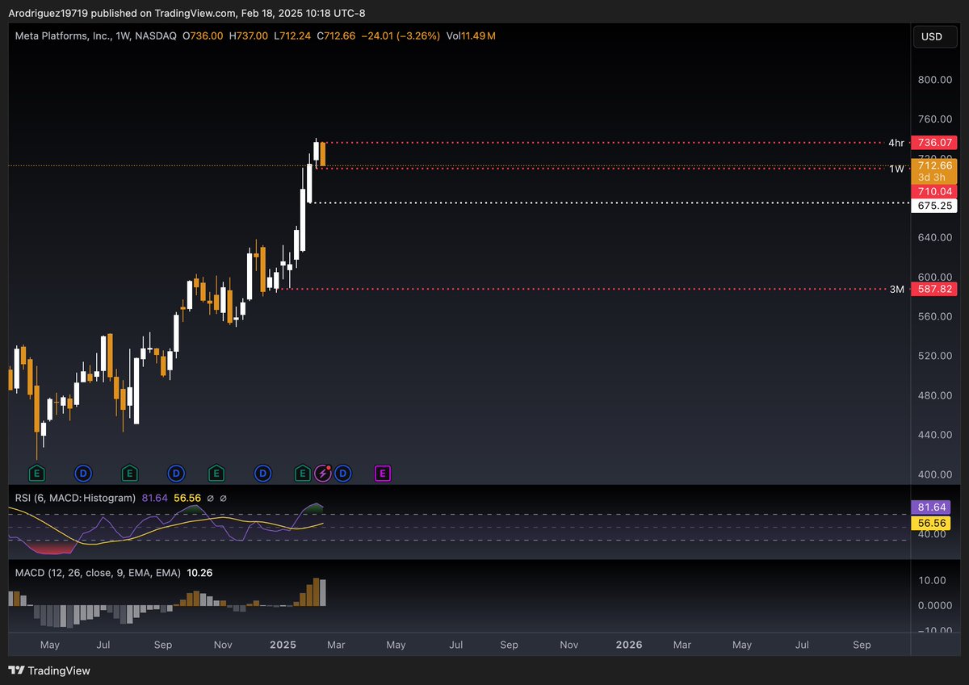Select the 675.25 white price label
Viewport: 969px width, 685px height.
point(933,206)
